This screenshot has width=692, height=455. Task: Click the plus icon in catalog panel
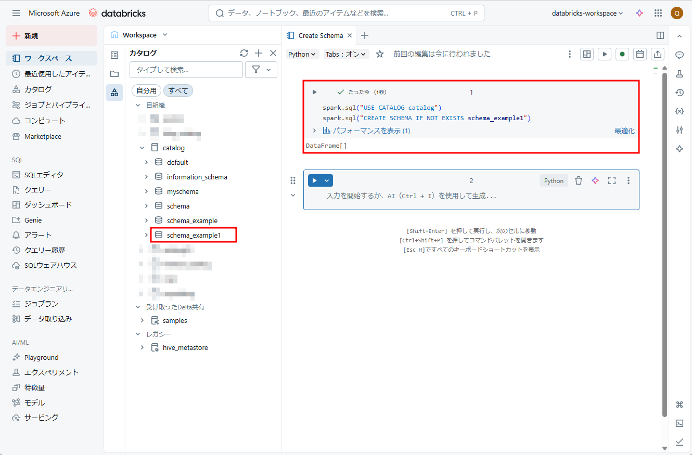[x=259, y=53]
